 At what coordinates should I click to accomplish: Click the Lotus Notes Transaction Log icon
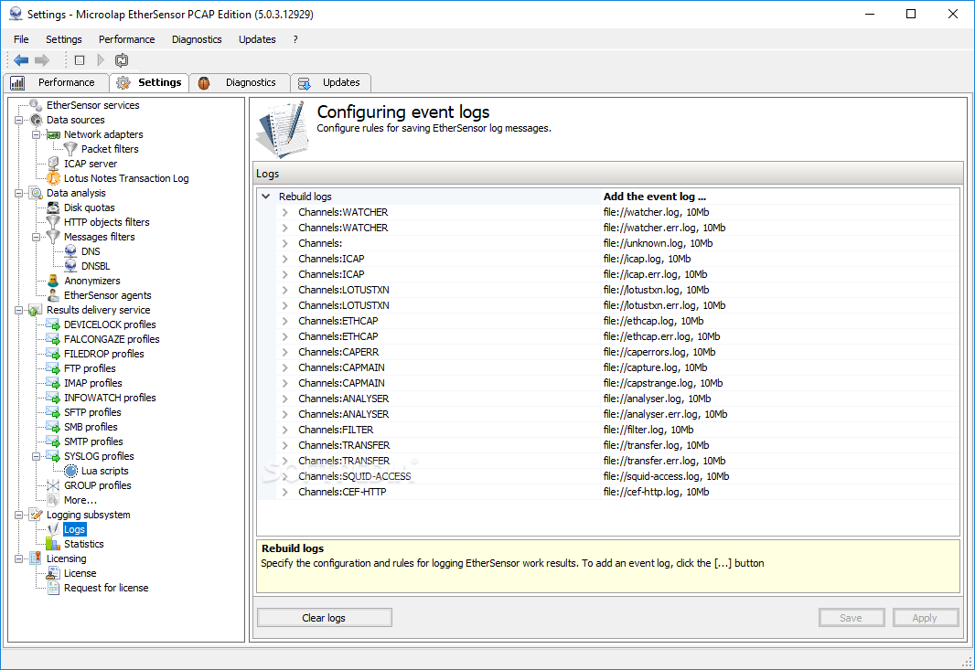tap(53, 178)
